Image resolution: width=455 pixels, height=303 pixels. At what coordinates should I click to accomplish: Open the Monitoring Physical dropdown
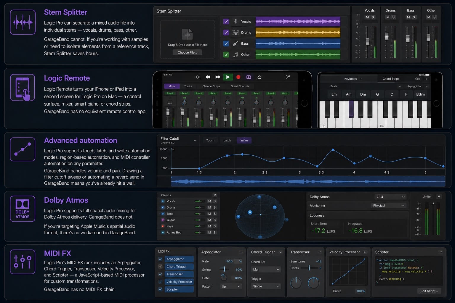tap(388, 206)
